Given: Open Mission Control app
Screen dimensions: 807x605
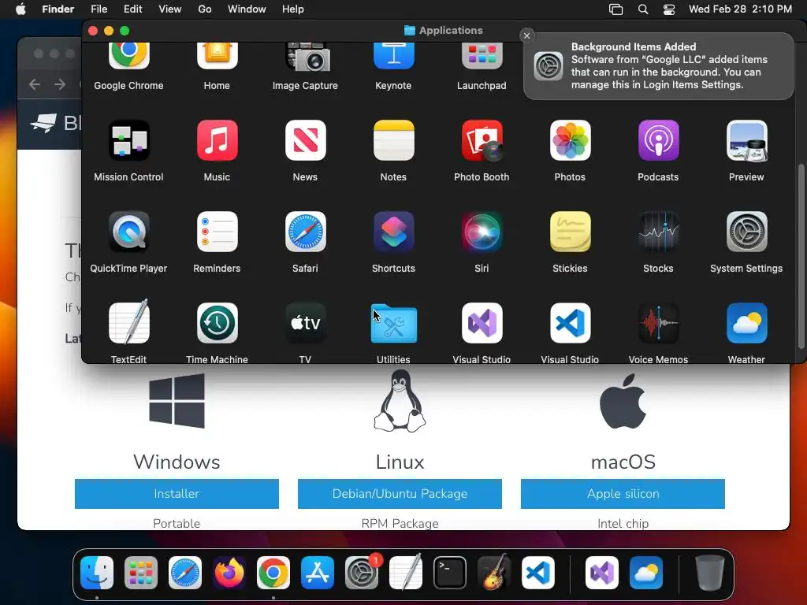Looking at the screenshot, I should (x=128, y=140).
